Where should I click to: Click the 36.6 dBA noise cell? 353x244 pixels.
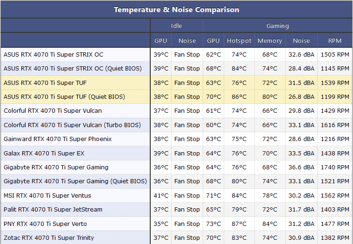[301, 167]
